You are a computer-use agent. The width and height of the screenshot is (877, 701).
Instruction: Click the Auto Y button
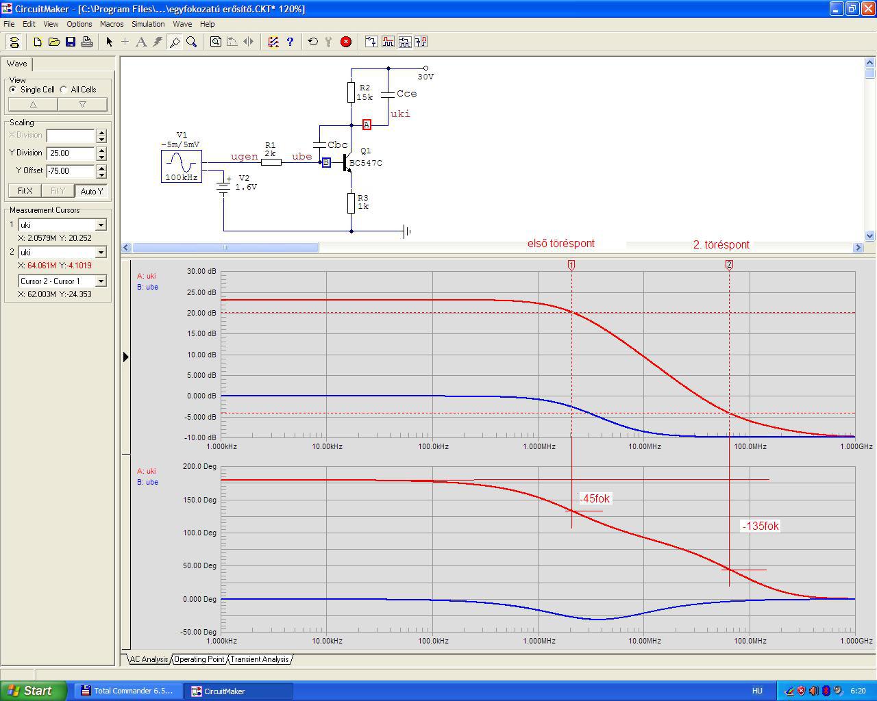pyautogui.click(x=91, y=191)
